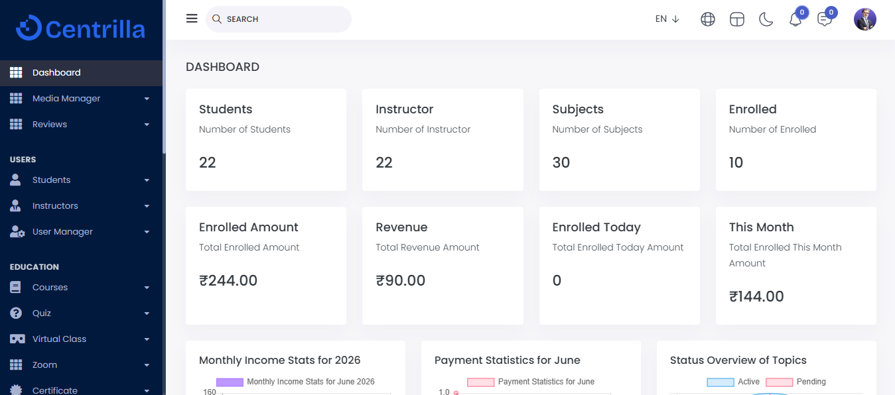895x395 pixels.
Task: Open the EN language dropdown
Action: tap(667, 19)
